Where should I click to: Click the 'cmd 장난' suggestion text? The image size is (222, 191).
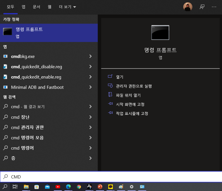click(20, 117)
